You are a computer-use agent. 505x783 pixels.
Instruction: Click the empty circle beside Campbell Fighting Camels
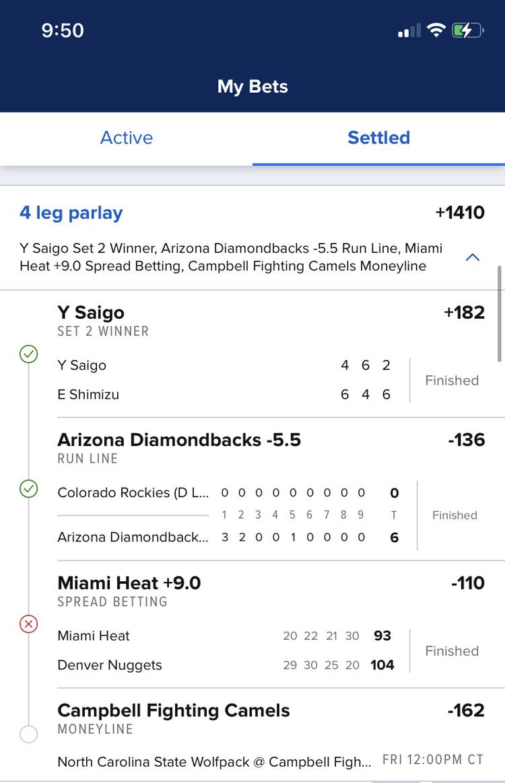point(28,734)
